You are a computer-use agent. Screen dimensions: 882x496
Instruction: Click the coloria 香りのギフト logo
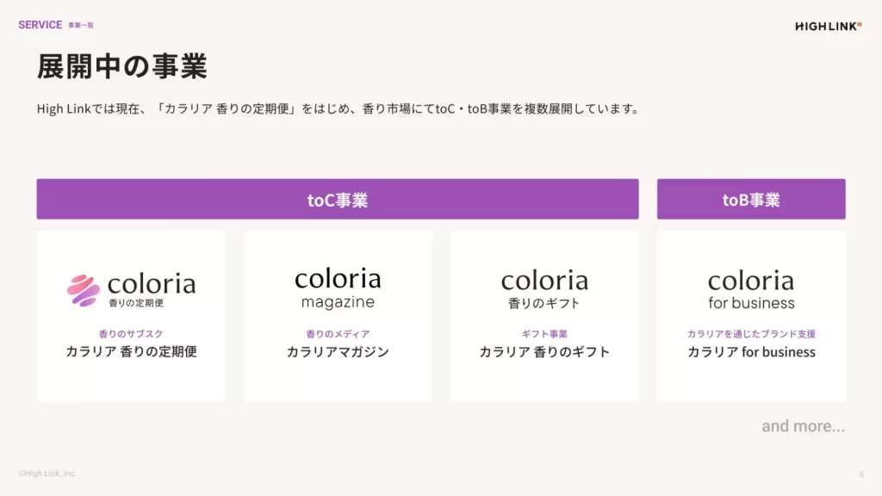544,289
